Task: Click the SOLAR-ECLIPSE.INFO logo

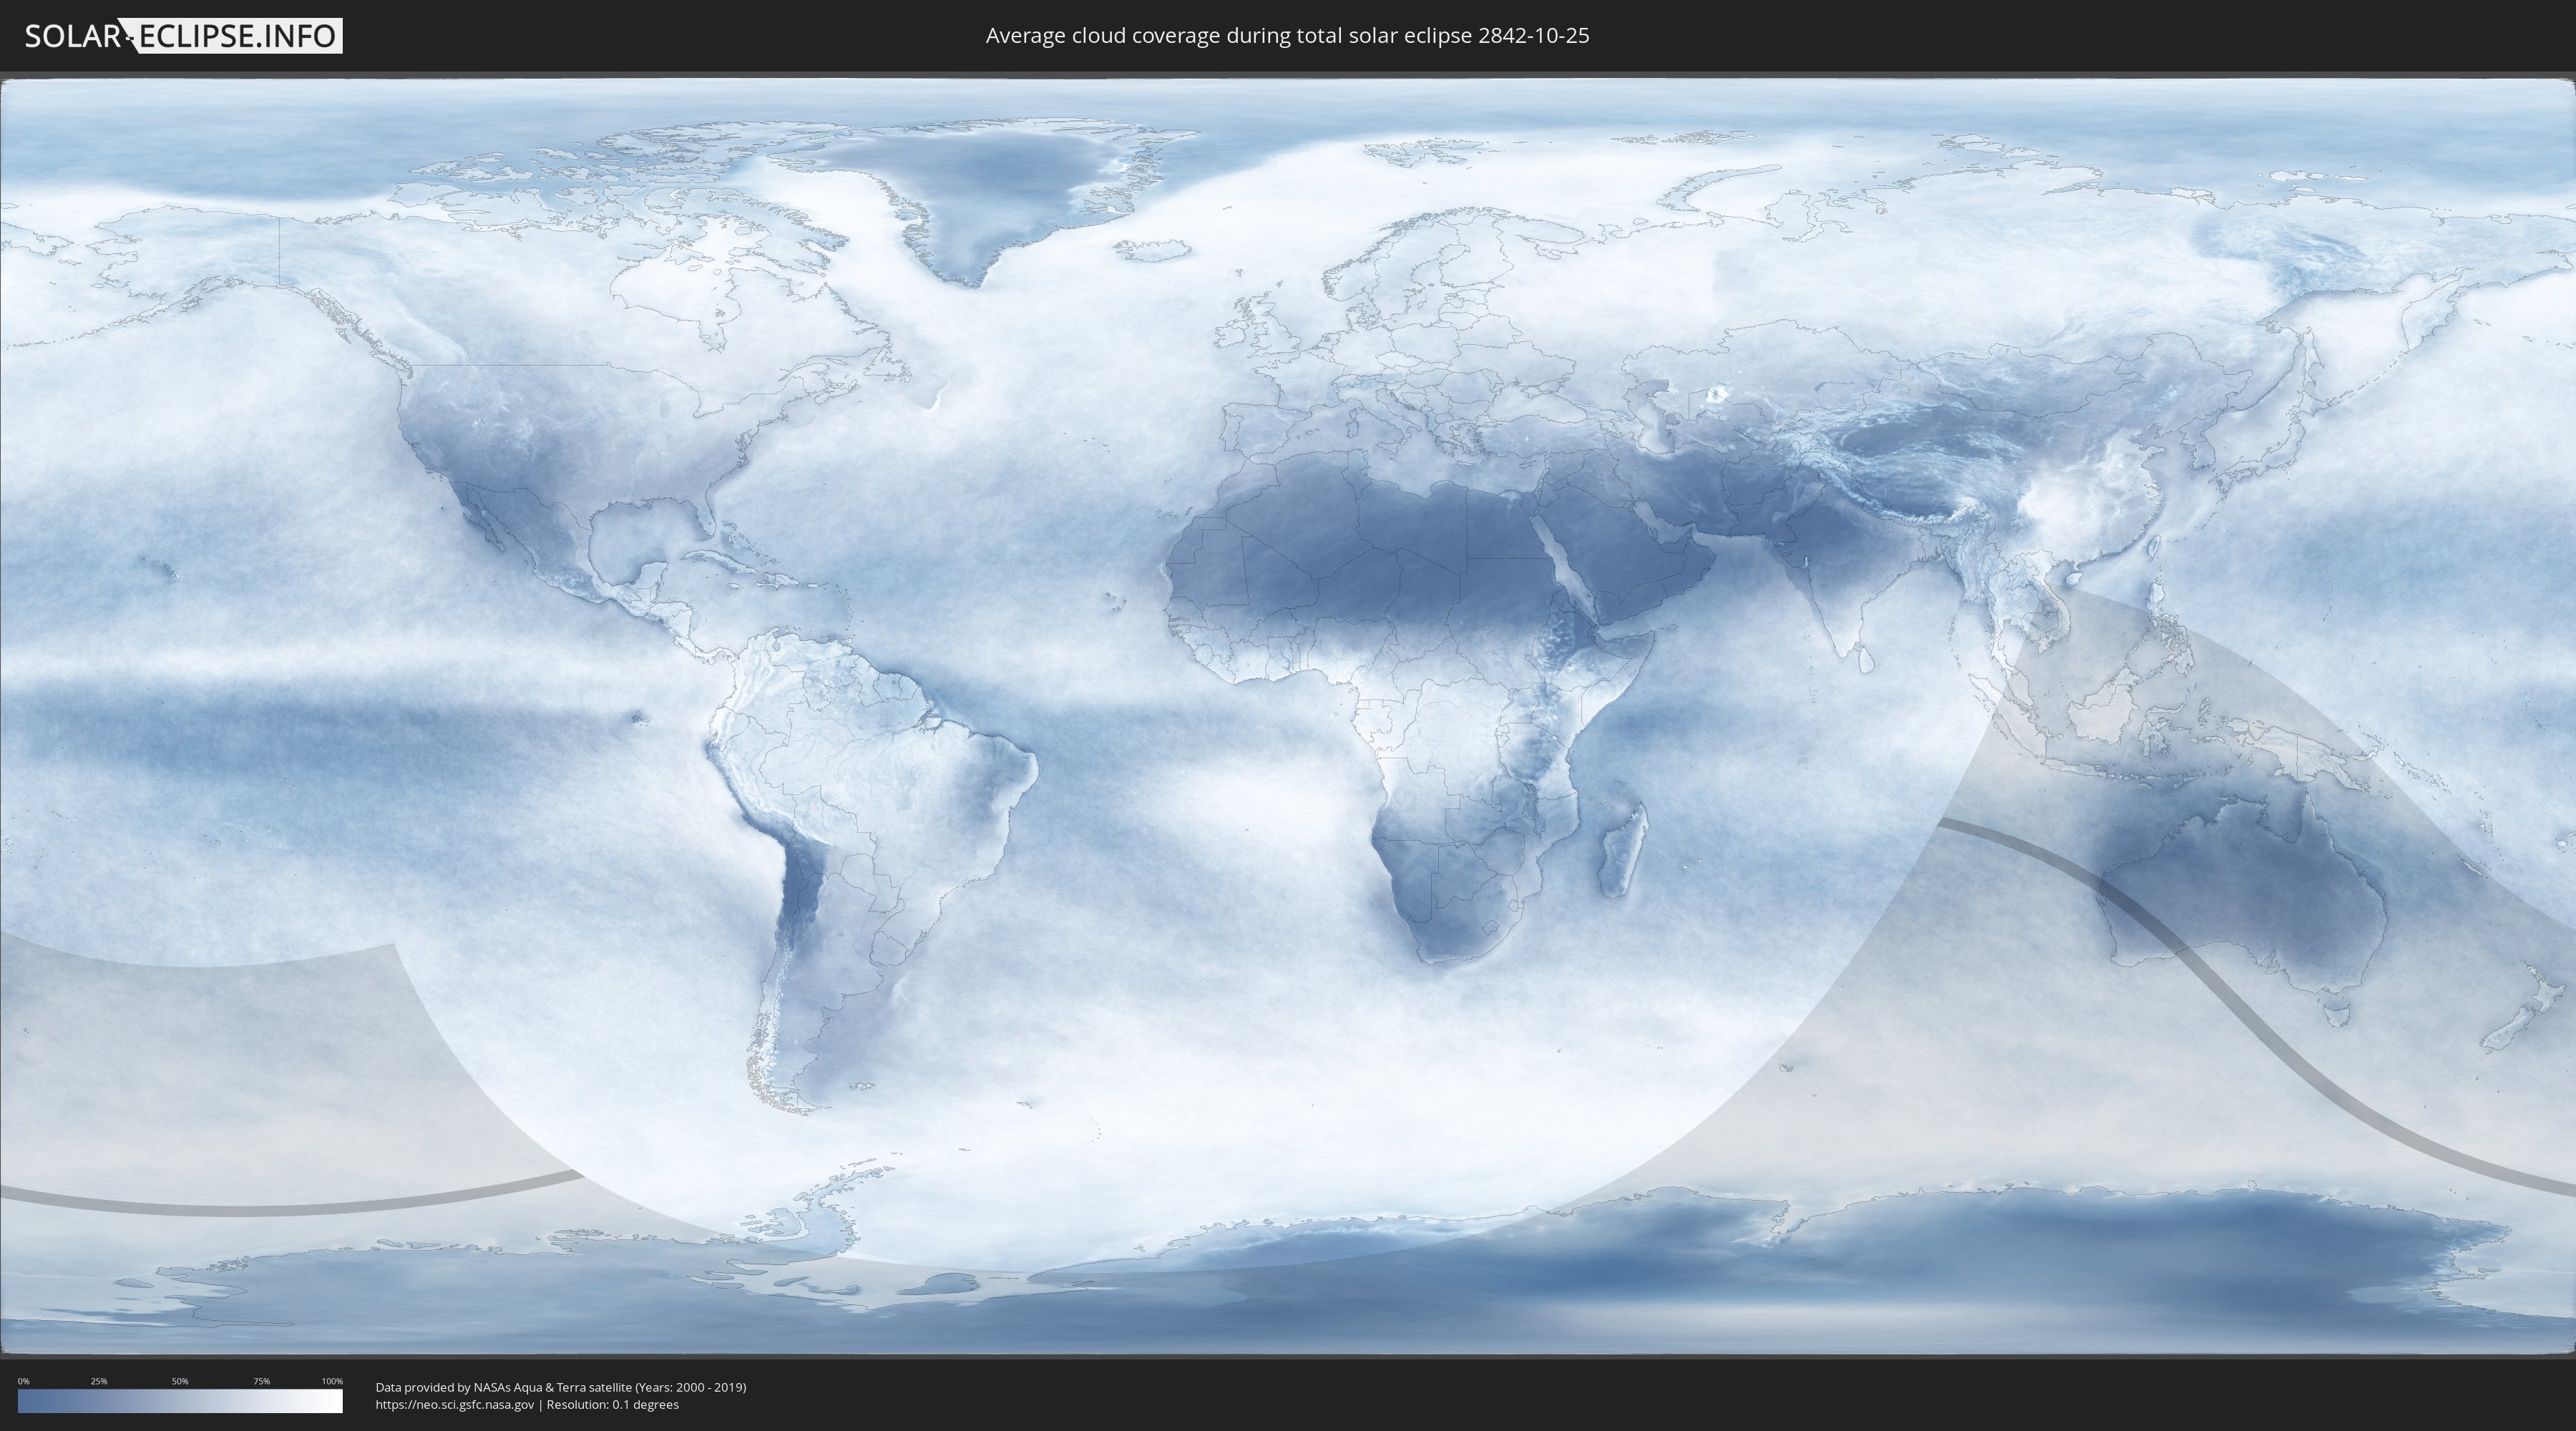Action: (x=183, y=36)
